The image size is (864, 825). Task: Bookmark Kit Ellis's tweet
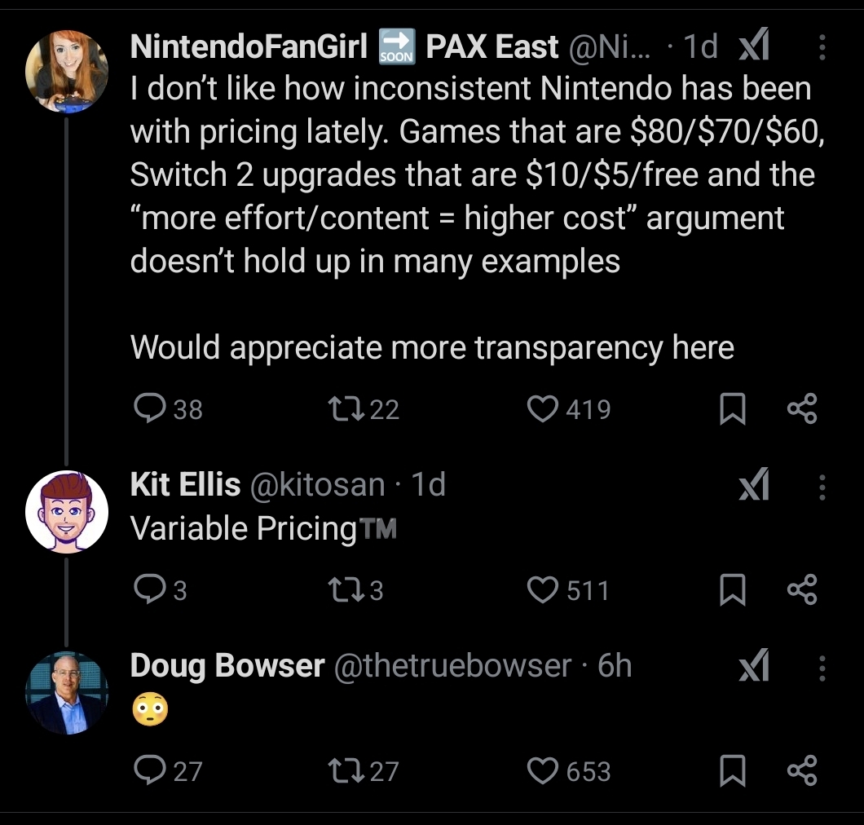(x=733, y=590)
